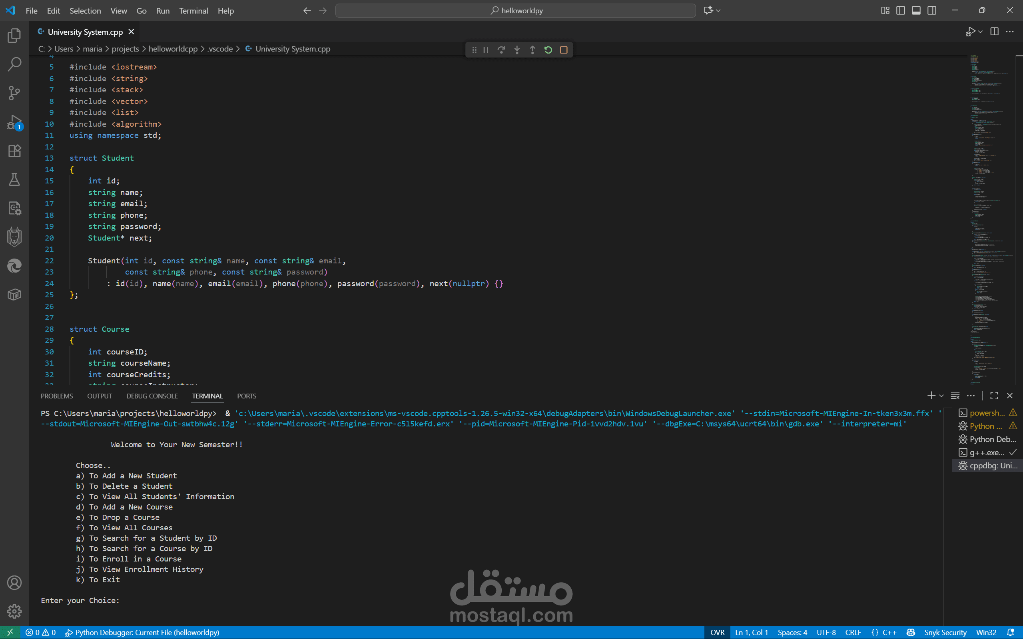1023x639 pixels.
Task: Open the Manage gear icon
Action: pyautogui.click(x=14, y=611)
